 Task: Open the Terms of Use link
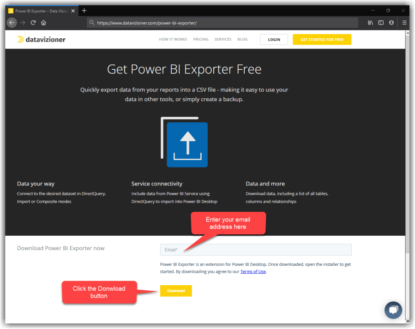pyautogui.click(x=253, y=271)
